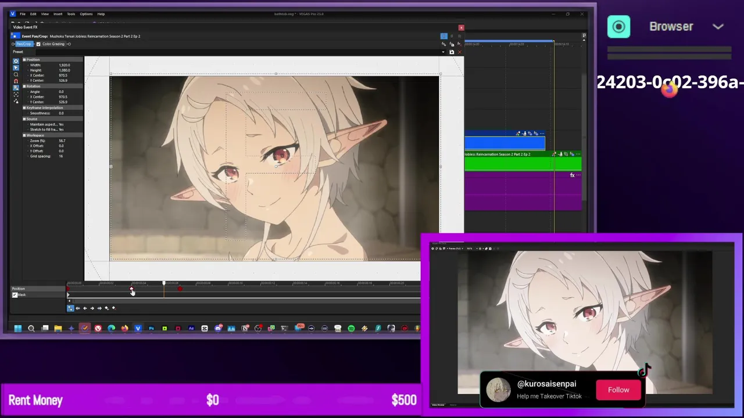The width and height of the screenshot is (744, 418).
Task: Click the Height value 1,080.0
Action: 65,70
